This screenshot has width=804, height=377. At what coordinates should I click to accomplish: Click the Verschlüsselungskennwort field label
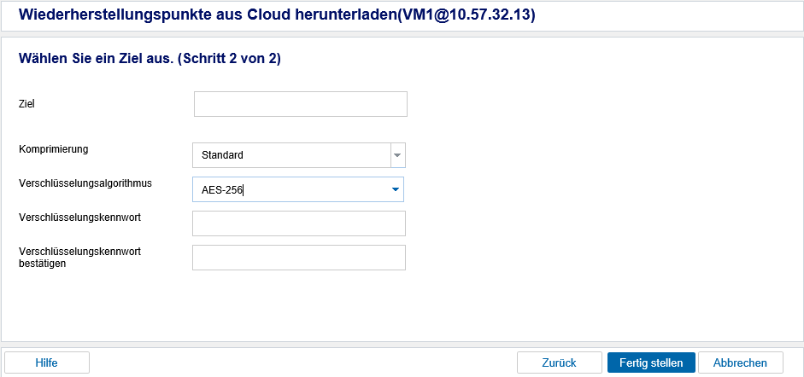(79, 217)
